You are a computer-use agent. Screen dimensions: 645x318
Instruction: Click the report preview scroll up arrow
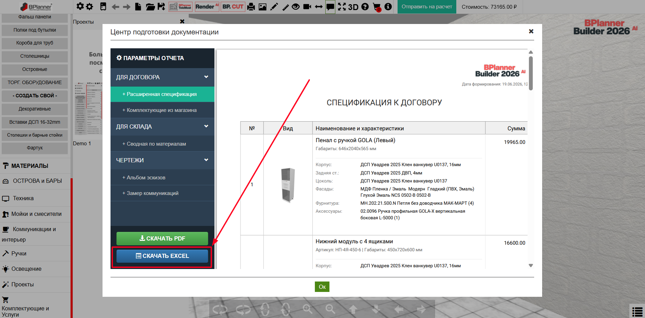tap(531, 52)
